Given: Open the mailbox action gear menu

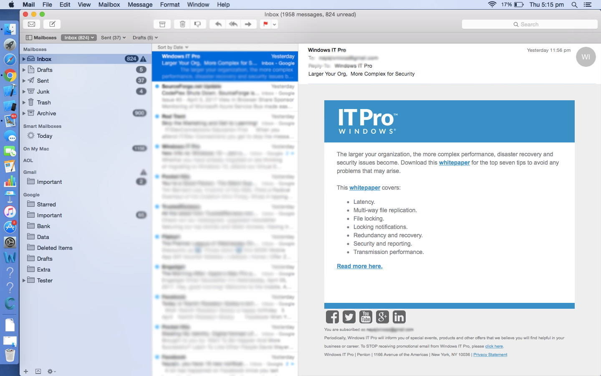Looking at the screenshot, I should click(x=52, y=371).
